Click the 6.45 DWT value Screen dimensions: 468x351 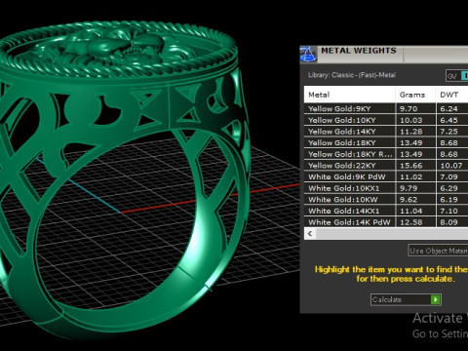448,120
